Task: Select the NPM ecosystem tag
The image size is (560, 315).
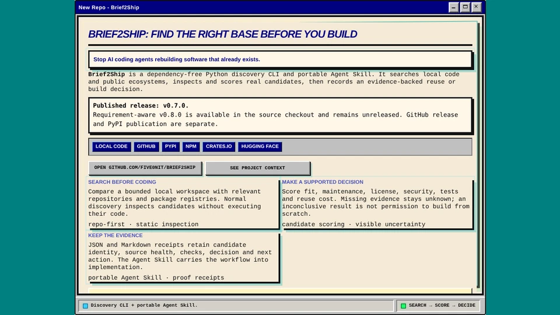Action: (191, 146)
